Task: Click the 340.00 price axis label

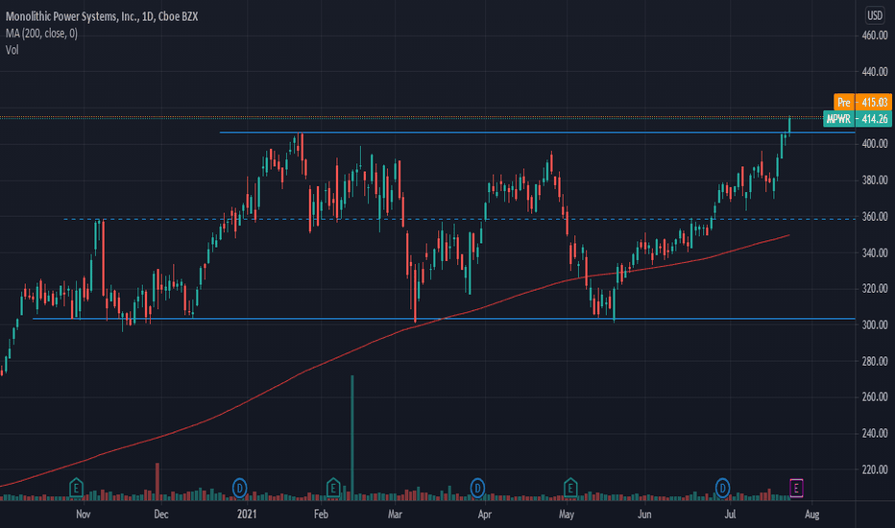Action: [x=875, y=252]
